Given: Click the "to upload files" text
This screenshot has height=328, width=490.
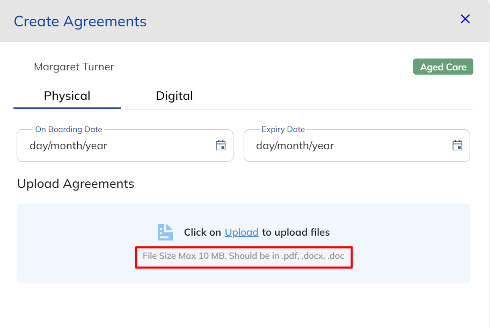Looking at the screenshot, I should tap(296, 232).
